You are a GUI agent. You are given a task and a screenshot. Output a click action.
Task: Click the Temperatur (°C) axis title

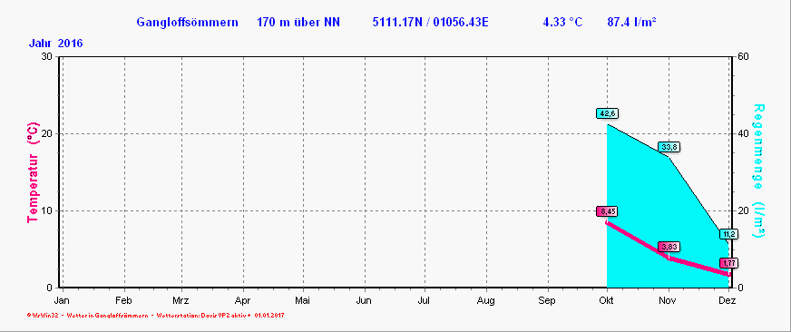pyautogui.click(x=33, y=172)
